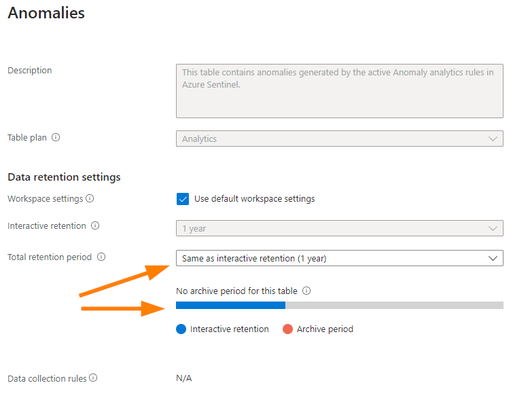
Task: Click the Table plan info icon
Action: point(56,137)
